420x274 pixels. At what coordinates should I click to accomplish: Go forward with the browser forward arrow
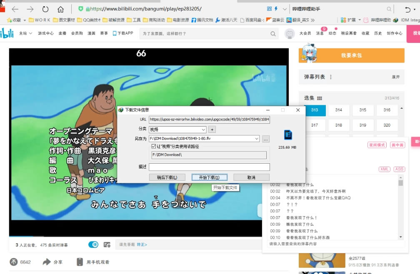(x=30, y=9)
